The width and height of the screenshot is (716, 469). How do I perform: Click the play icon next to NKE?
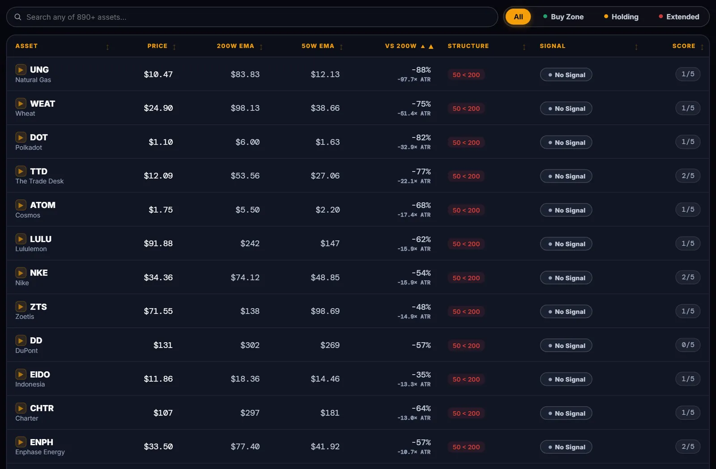click(x=21, y=272)
